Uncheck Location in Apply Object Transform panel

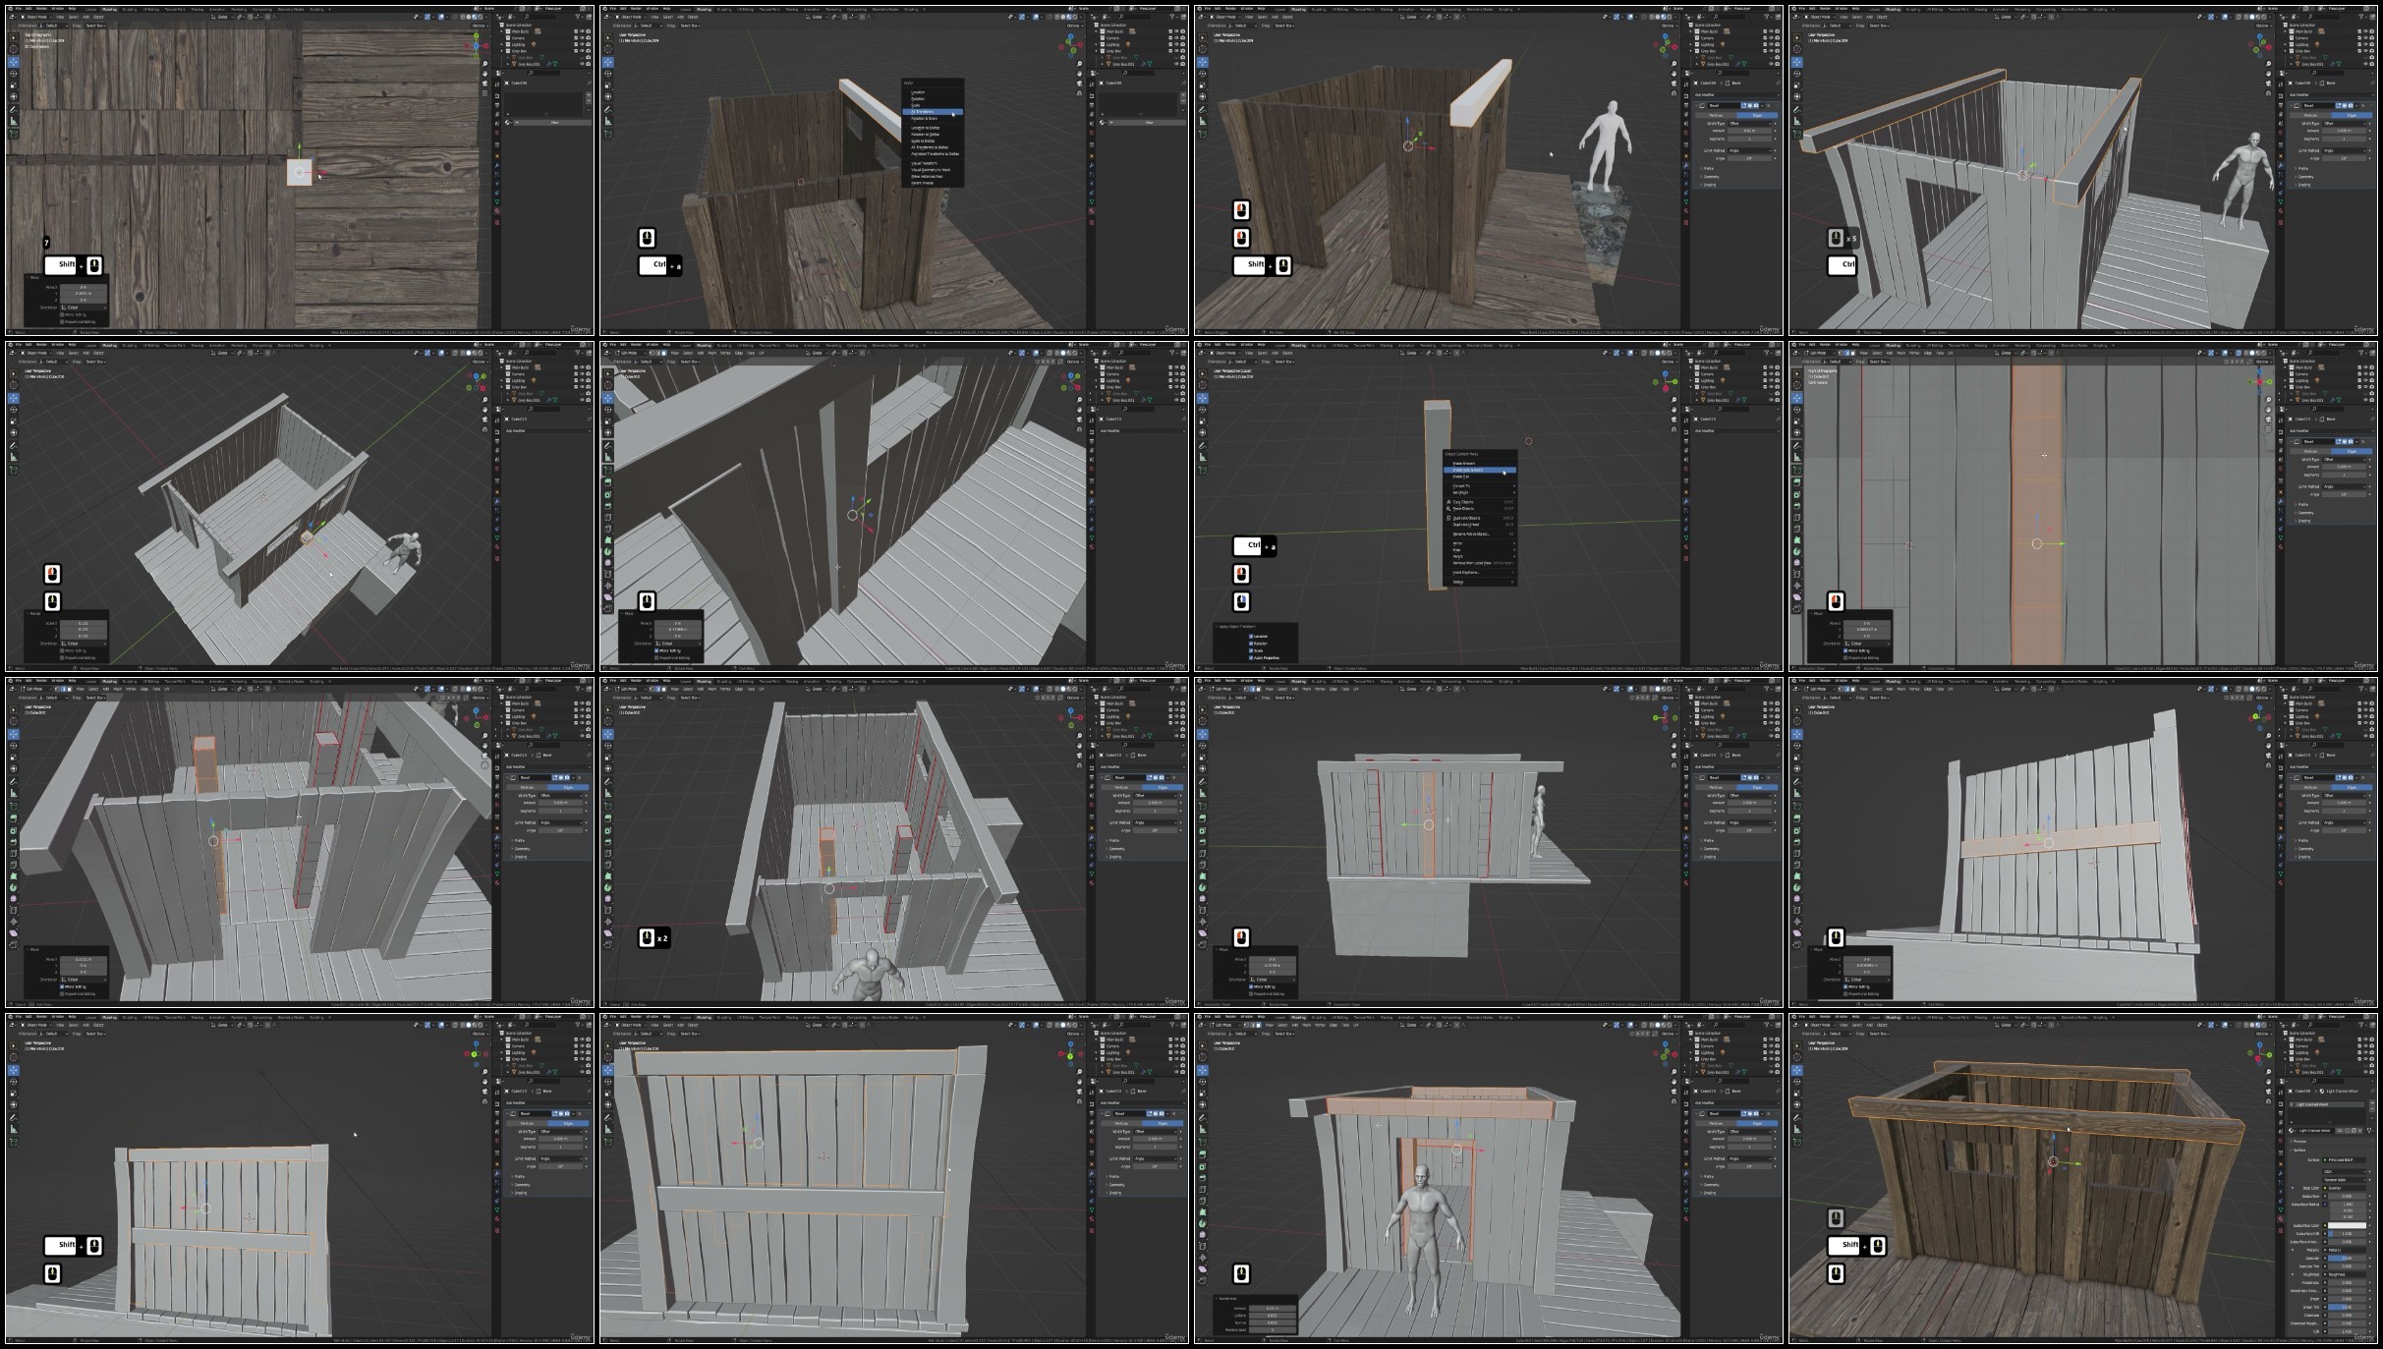click(1251, 636)
